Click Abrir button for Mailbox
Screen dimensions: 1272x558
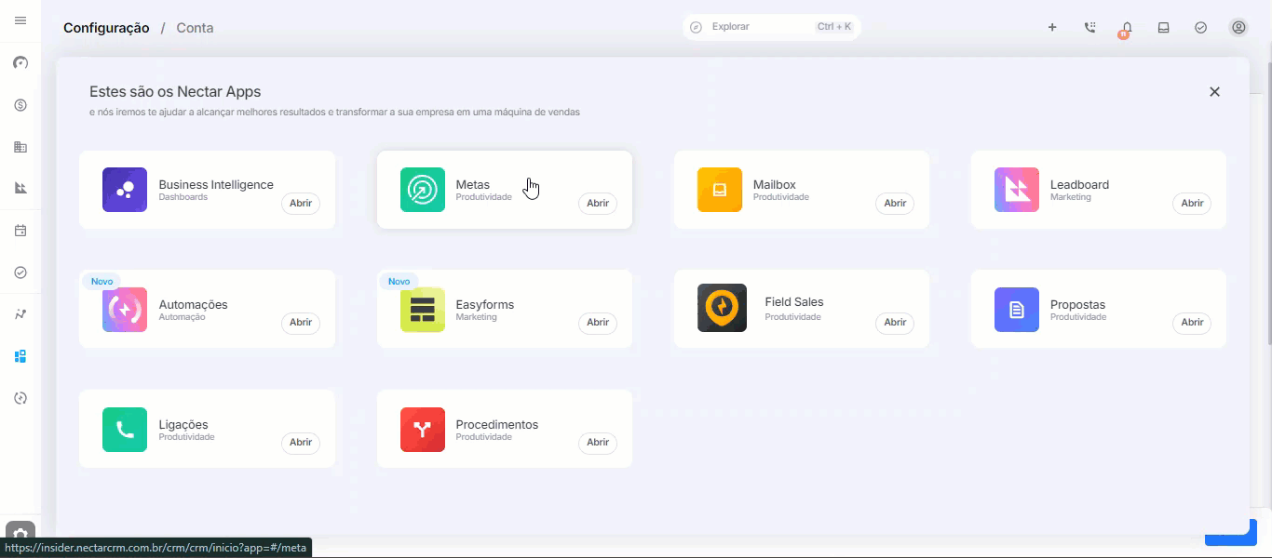895,204
